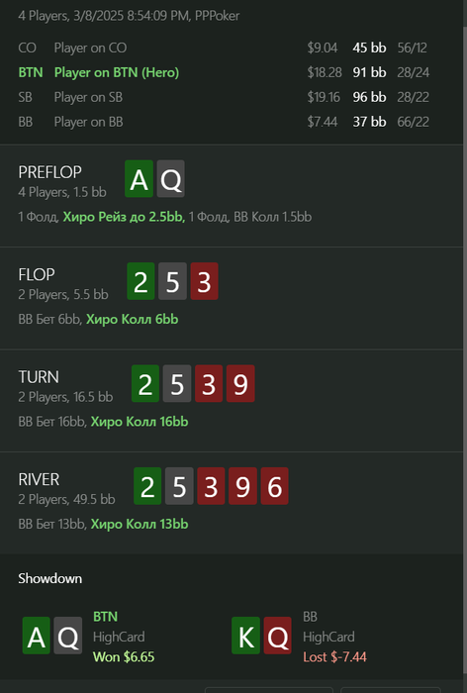The height and width of the screenshot is (693, 467).
Task: Click the PPPoker hand header line
Action: pyautogui.click(x=129, y=16)
